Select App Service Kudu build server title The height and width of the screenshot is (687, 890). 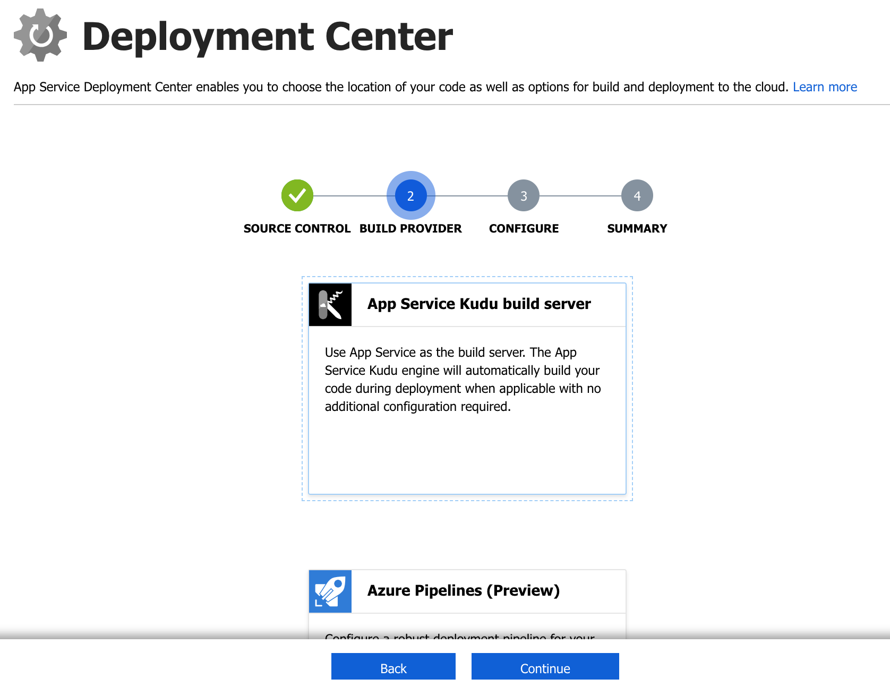pyautogui.click(x=479, y=304)
